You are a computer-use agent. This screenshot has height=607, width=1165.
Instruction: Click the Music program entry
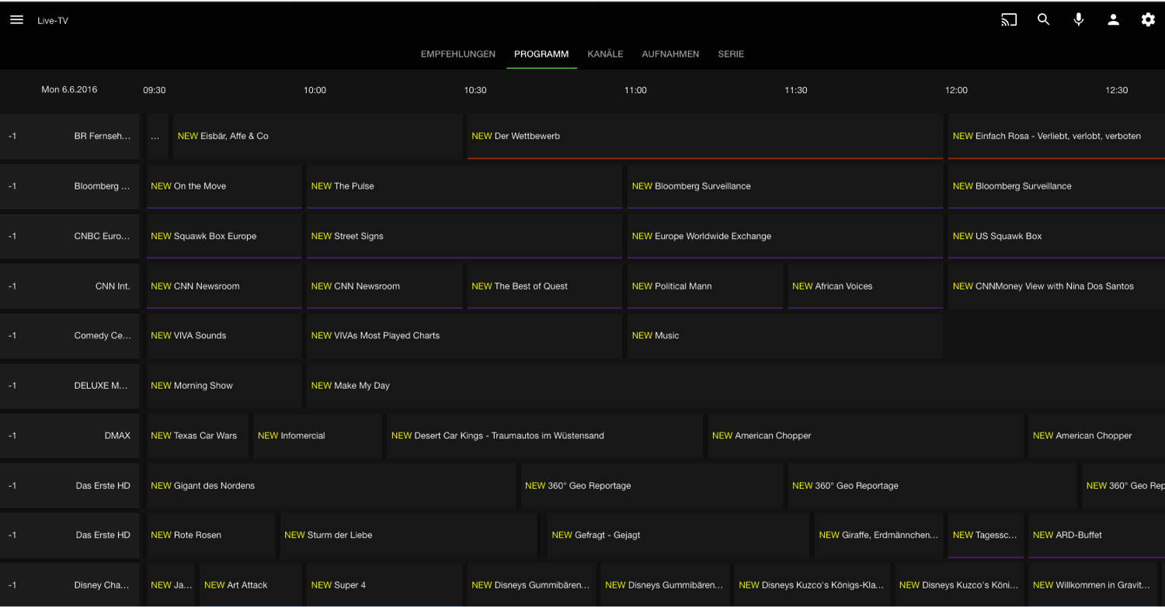tap(785, 336)
